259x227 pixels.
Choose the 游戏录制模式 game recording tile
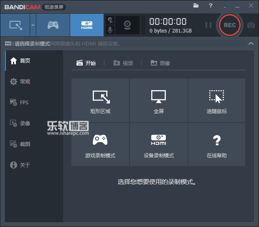click(100, 144)
